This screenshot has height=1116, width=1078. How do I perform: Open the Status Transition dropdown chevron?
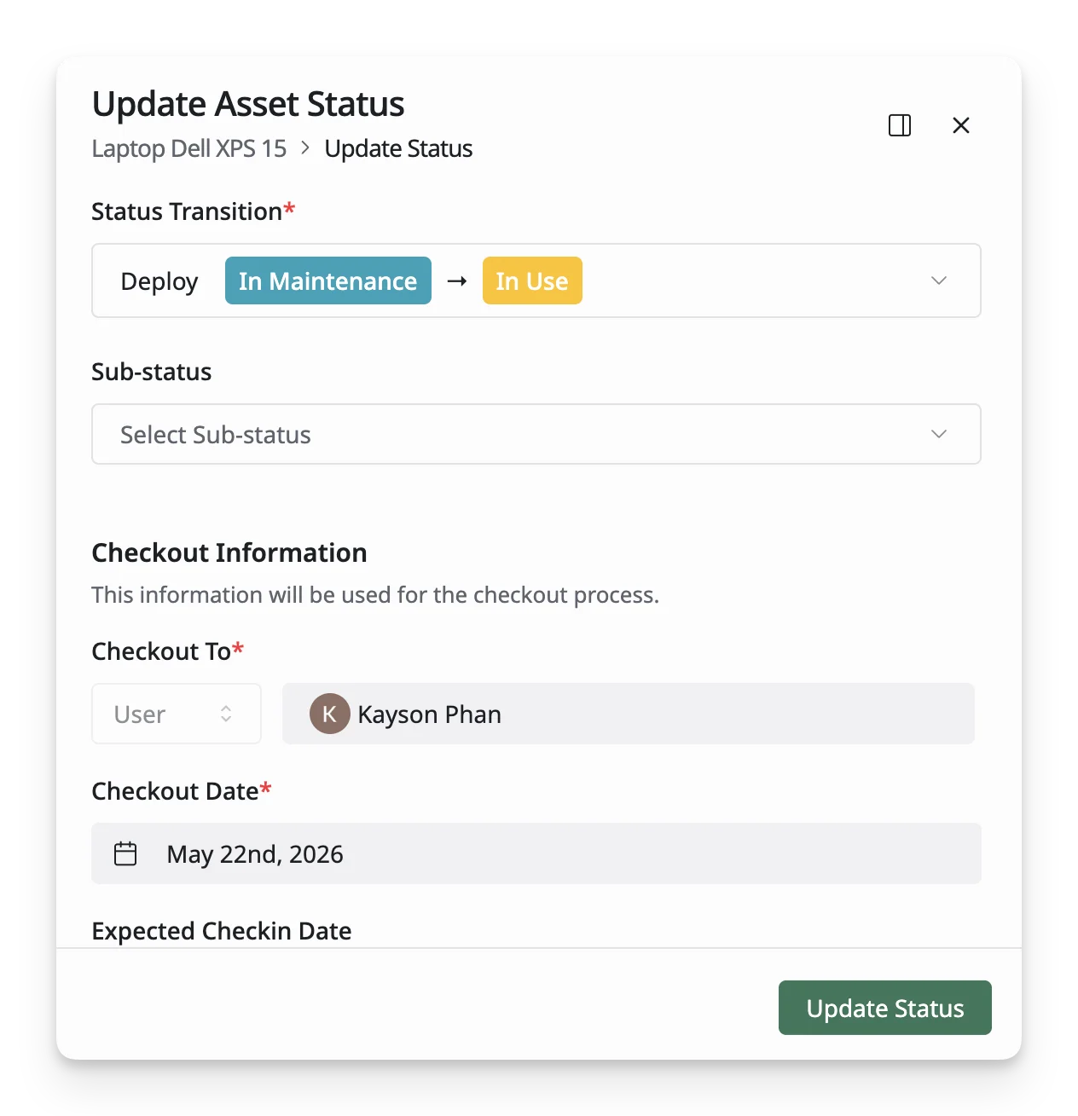[939, 280]
